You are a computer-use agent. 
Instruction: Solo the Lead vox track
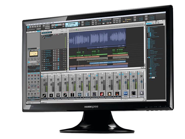55,35
